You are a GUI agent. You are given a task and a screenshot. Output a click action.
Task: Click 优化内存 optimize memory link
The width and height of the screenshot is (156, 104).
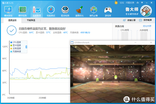pyautogui.click(x=147, y=26)
